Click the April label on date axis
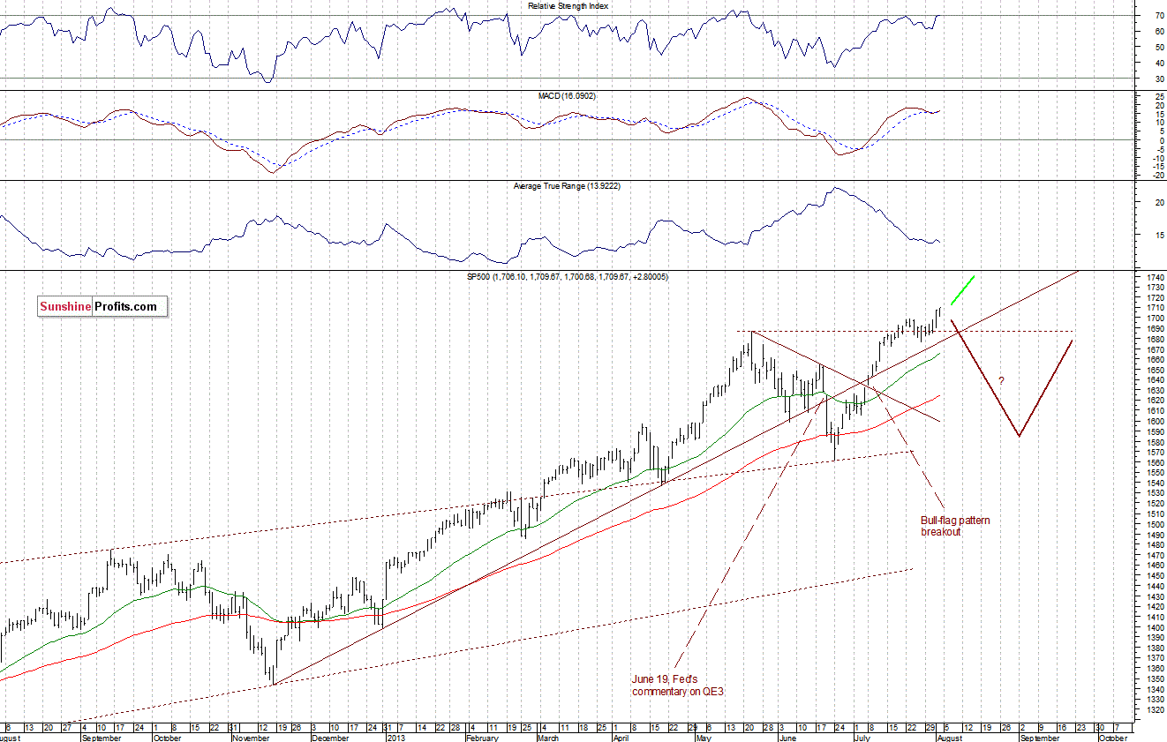 [621, 737]
